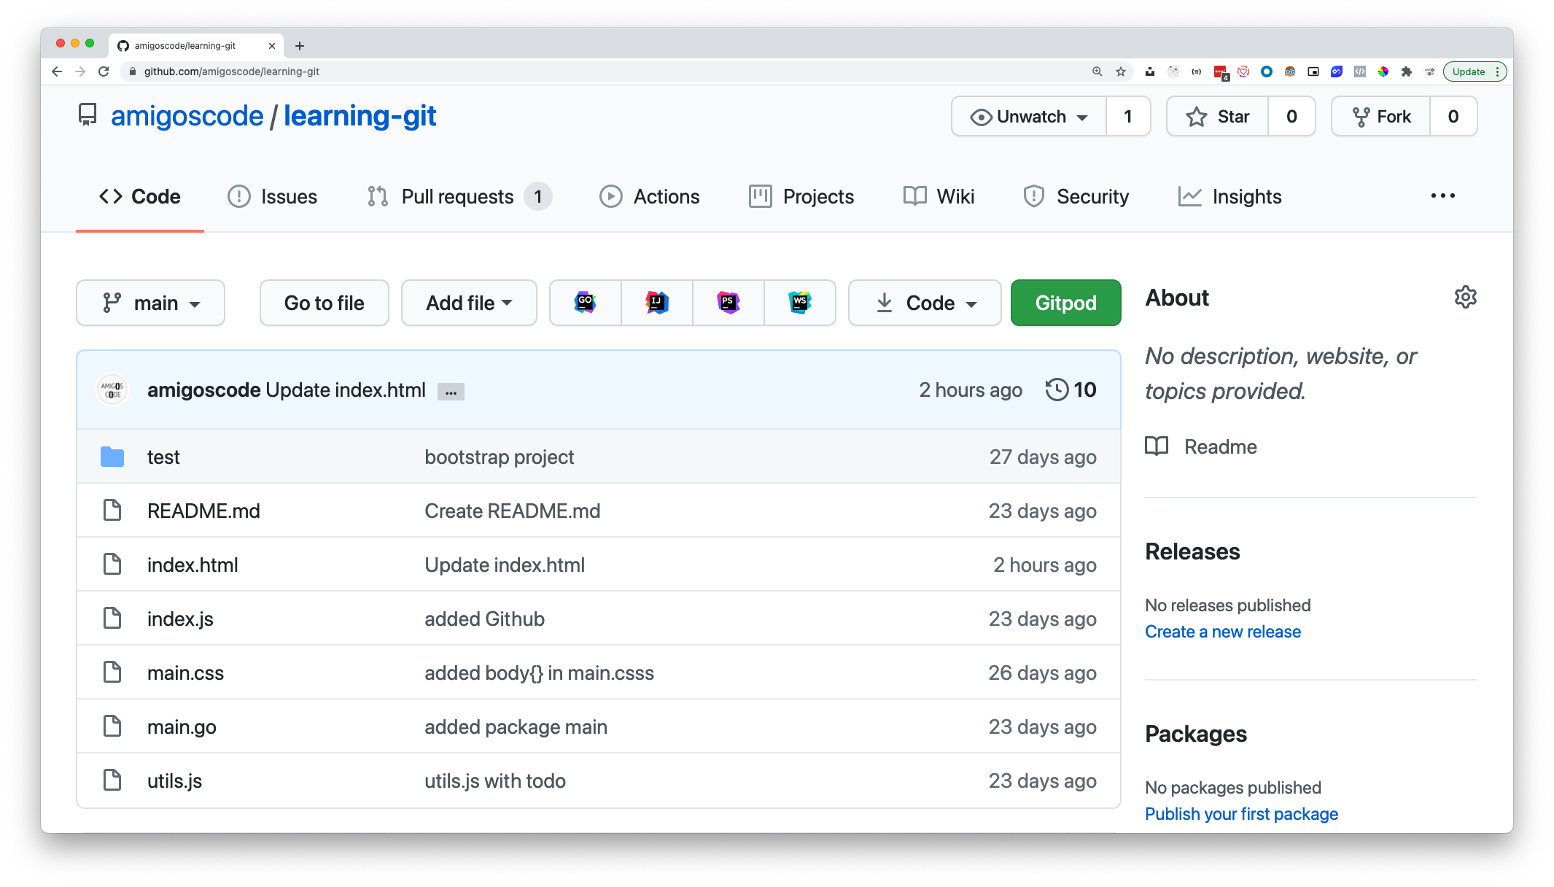
Task: Click the Create a new release link
Action: tap(1222, 632)
